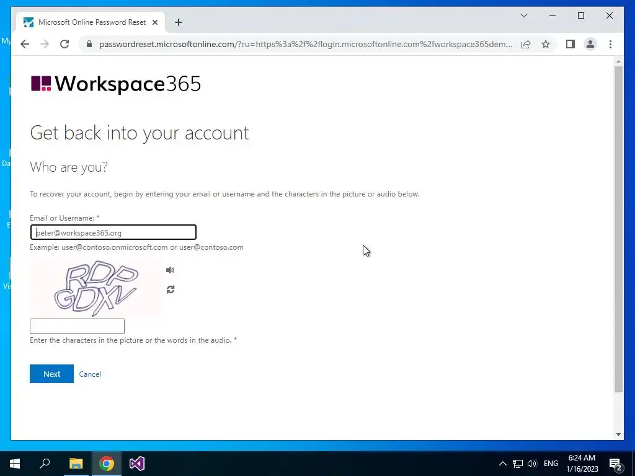Show hidden system tray icons

point(502,464)
